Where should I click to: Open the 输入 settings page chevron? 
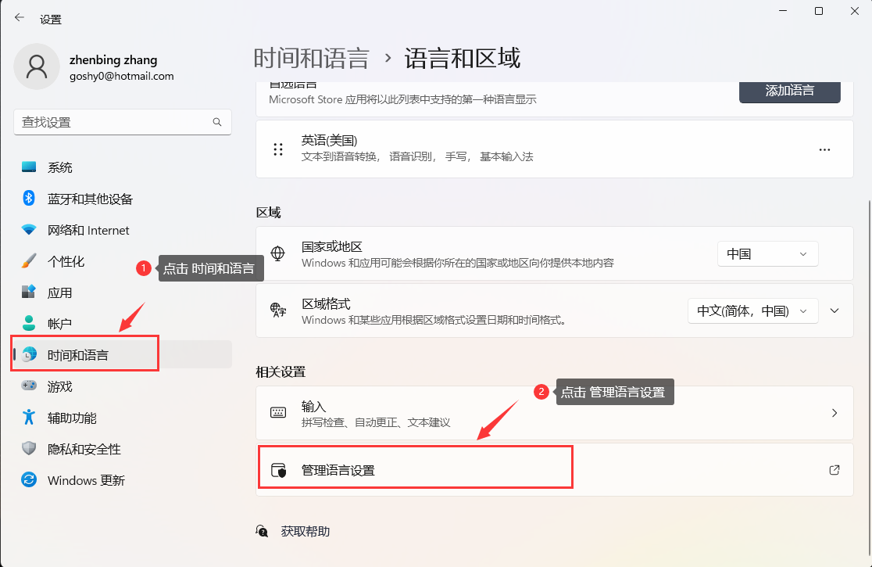834,413
